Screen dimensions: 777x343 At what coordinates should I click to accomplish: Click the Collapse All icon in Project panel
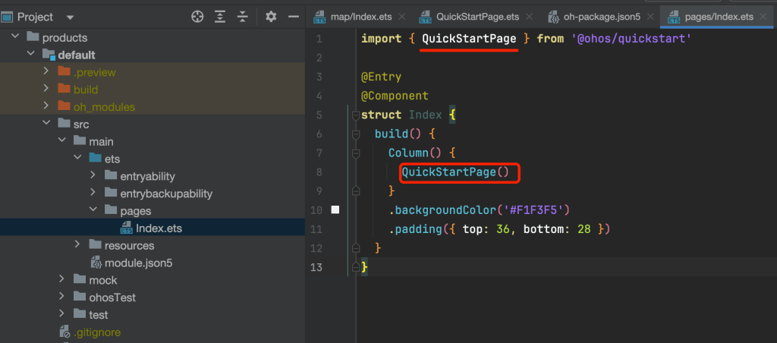pyautogui.click(x=242, y=17)
